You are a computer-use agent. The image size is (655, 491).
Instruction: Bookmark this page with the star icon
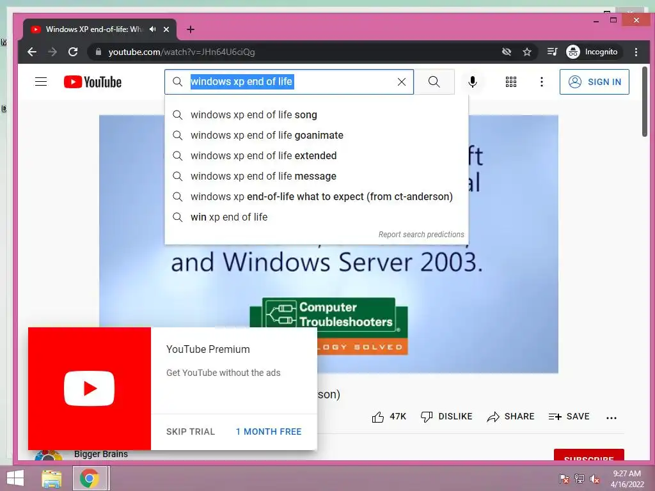[527, 52]
